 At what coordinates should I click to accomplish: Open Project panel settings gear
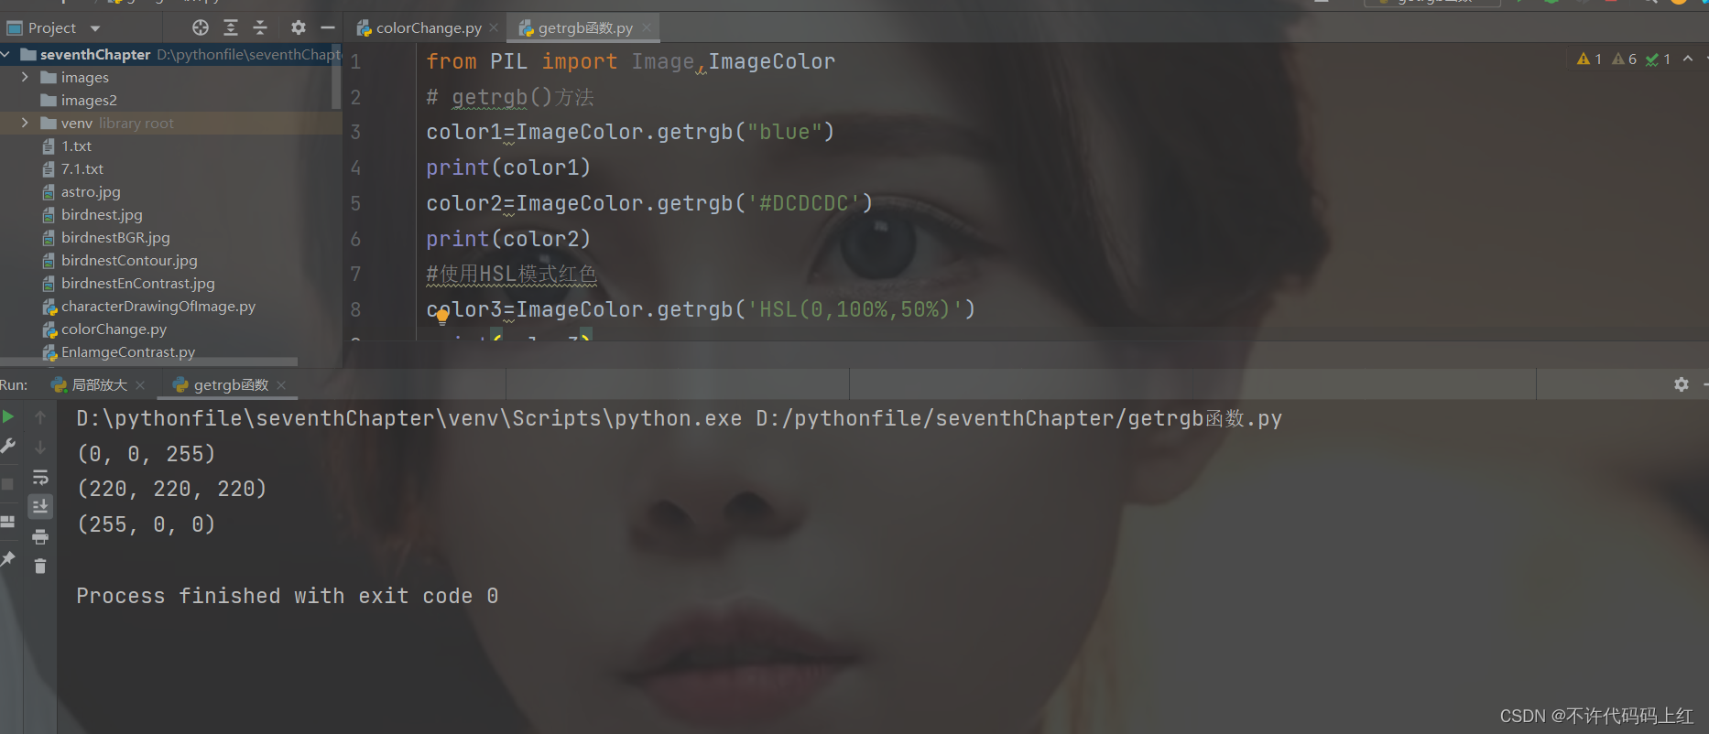click(x=298, y=27)
